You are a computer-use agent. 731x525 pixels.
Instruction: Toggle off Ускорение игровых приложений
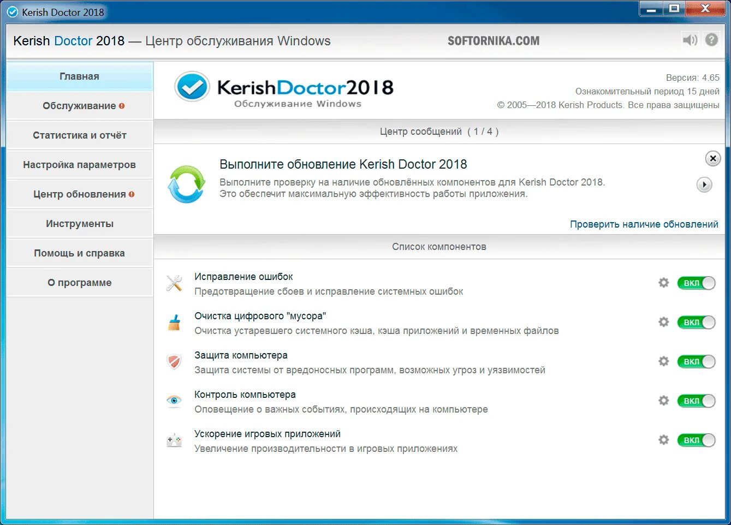[696, 440]
